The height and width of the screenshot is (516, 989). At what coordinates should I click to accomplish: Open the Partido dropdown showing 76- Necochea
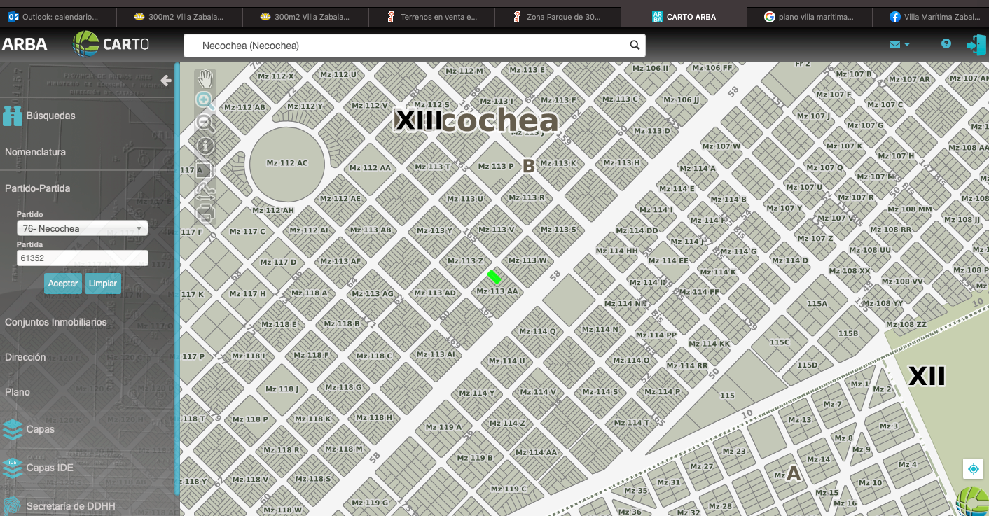click(83, 228)
